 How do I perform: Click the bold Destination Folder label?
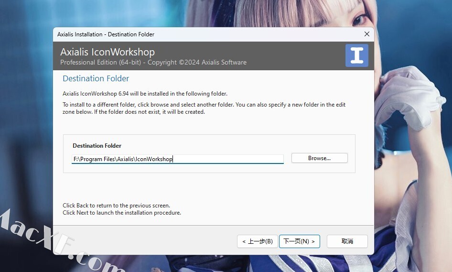[x=97, y=146]
